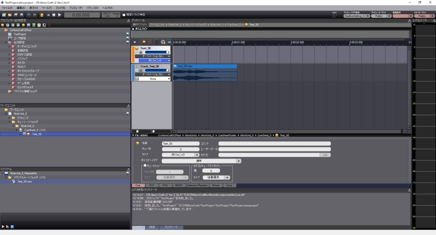Open the DspBusSetting_0 preview DSP dropdown
Image resolution: width=436 pixels, height=235 pixels.
[356, 16]
